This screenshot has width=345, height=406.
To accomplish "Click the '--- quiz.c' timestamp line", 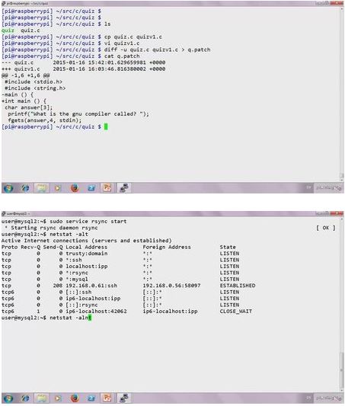I will pos(83,62).
